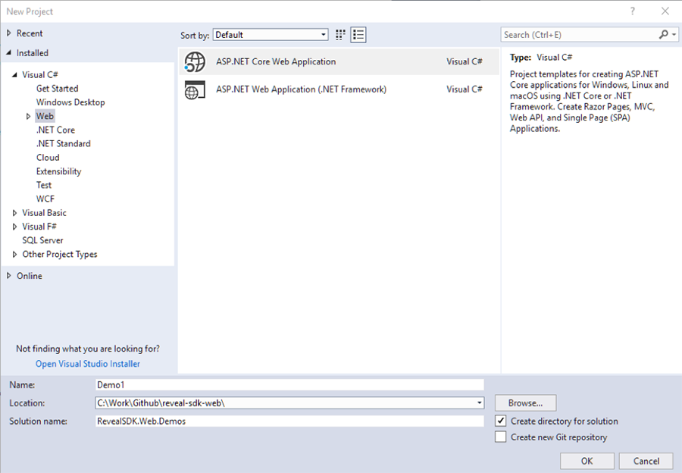Click the Browse button
Viewport: 682px width, 473px height.
[525, 403]
